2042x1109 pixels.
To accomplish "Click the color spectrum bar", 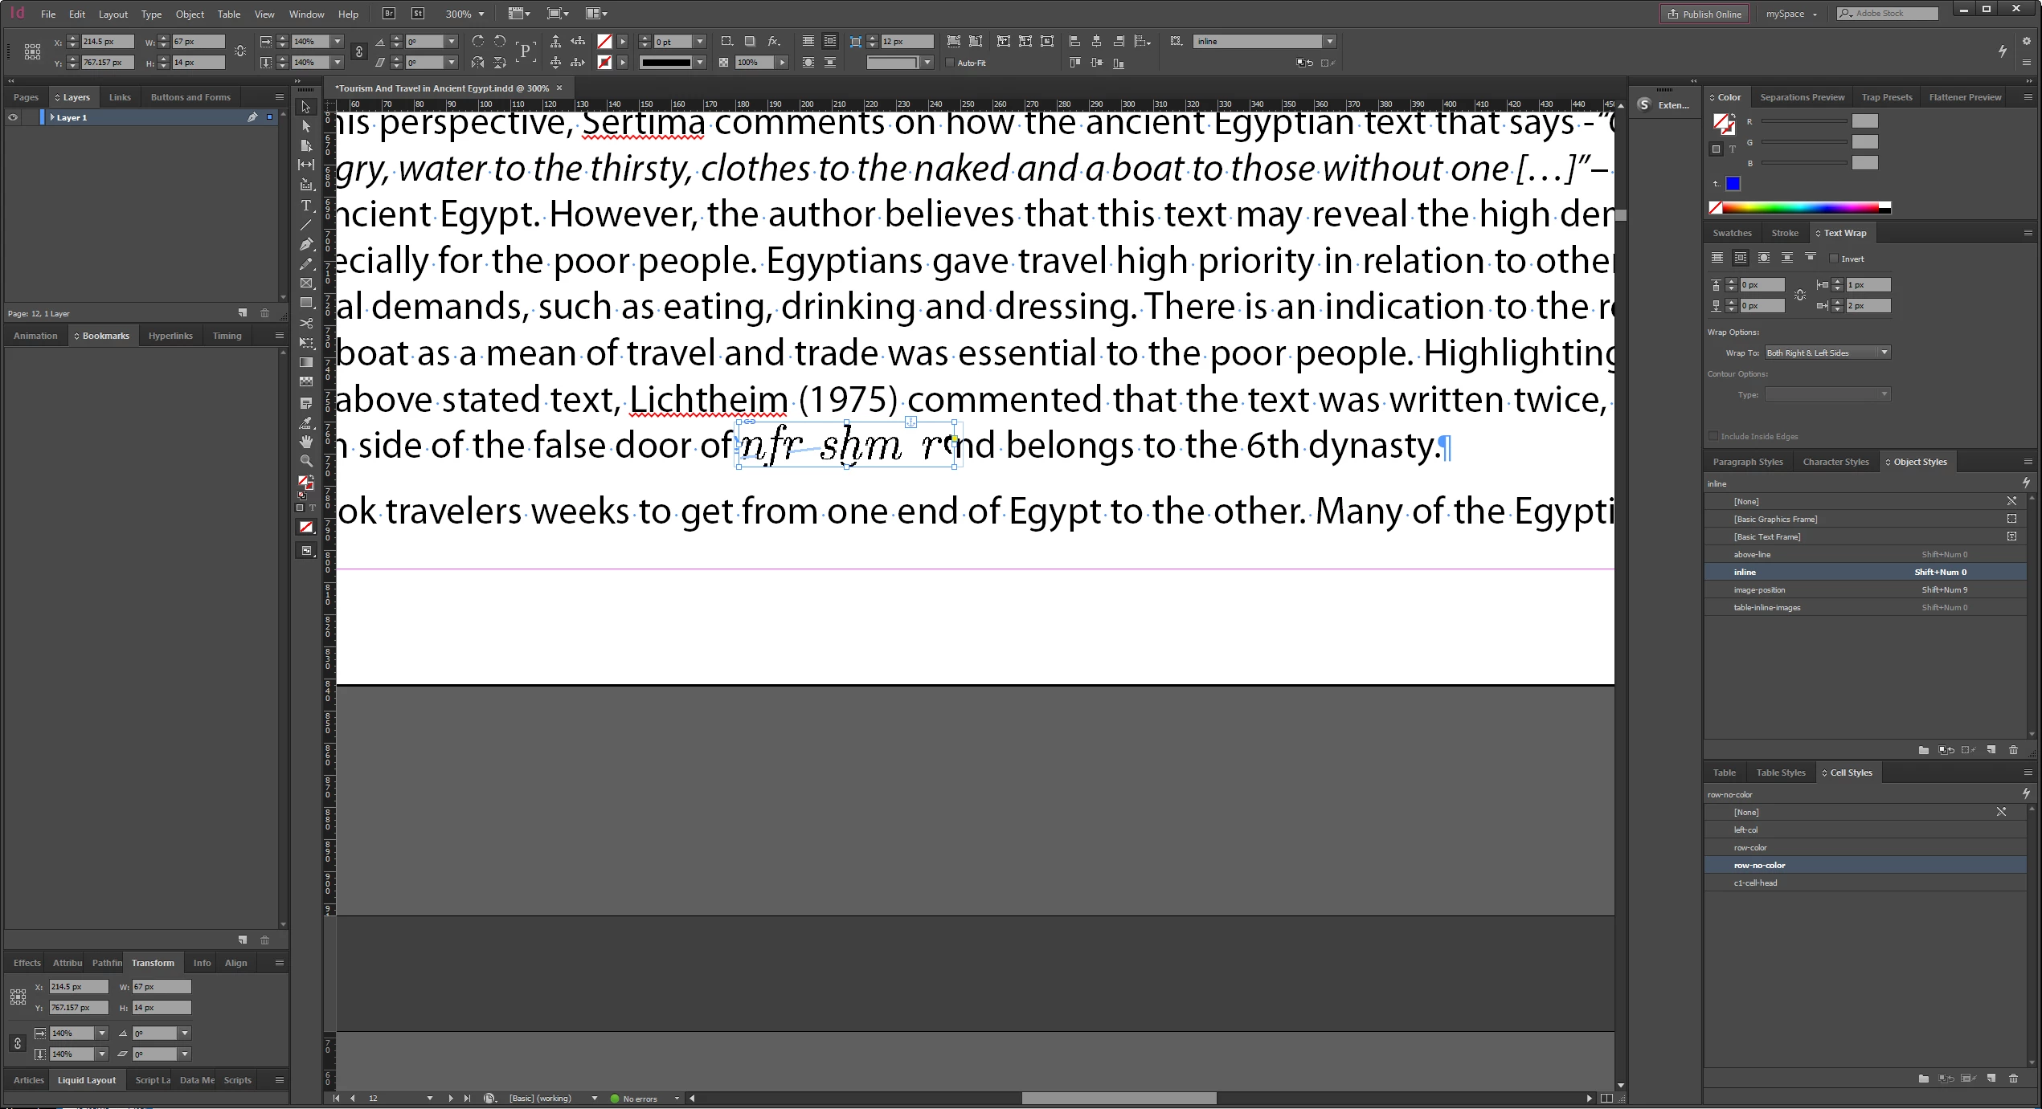I will point(1800,208).
